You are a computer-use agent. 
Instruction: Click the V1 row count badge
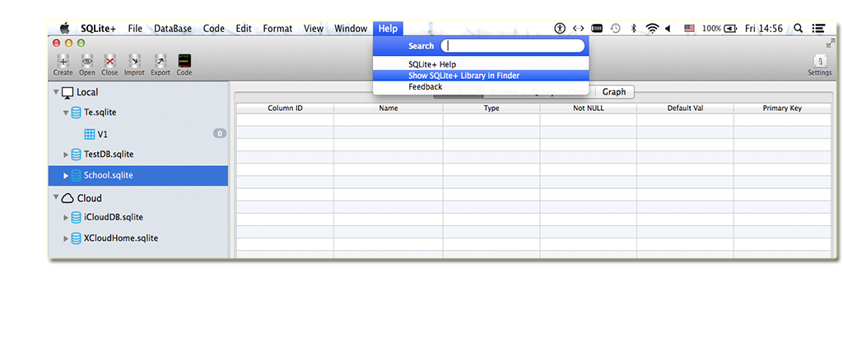219,134
